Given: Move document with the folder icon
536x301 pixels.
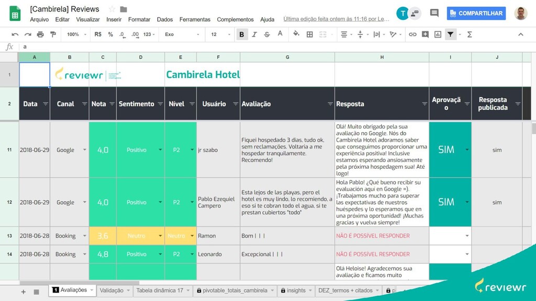Looking at the screenshot, I should coord(124,9).
